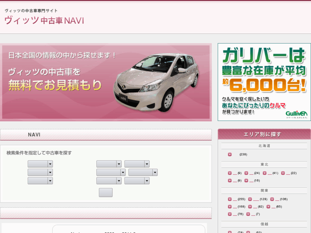This screenshot has width=311, height=233.
Task: Open the second dropdown of the top right pair
Action: pos(137,164)
